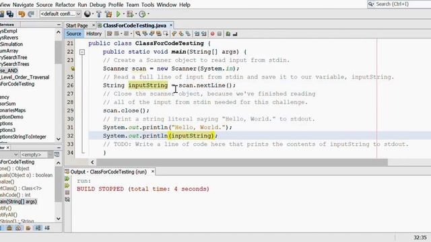Click the line 24 lightbulb hint
The height and width of the screenshot is (242, 431).
pos(72,69)
